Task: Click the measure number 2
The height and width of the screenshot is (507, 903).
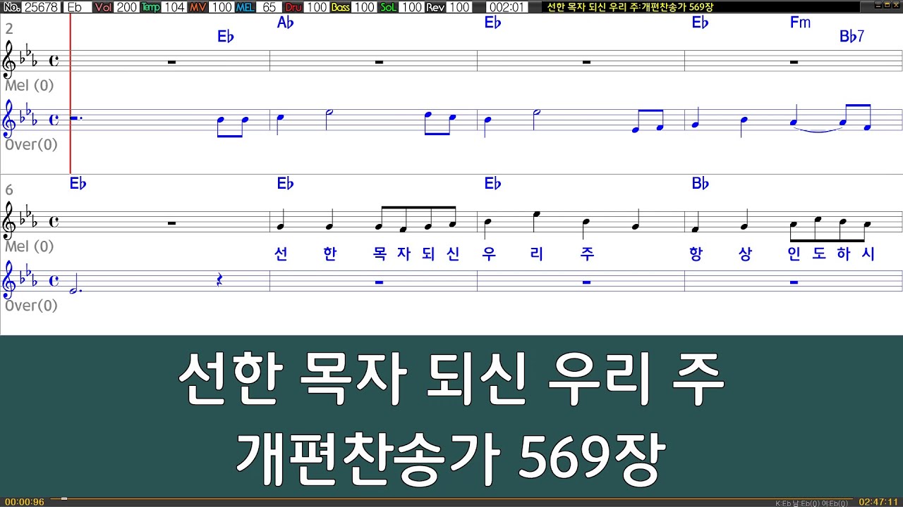Action: 9,29
